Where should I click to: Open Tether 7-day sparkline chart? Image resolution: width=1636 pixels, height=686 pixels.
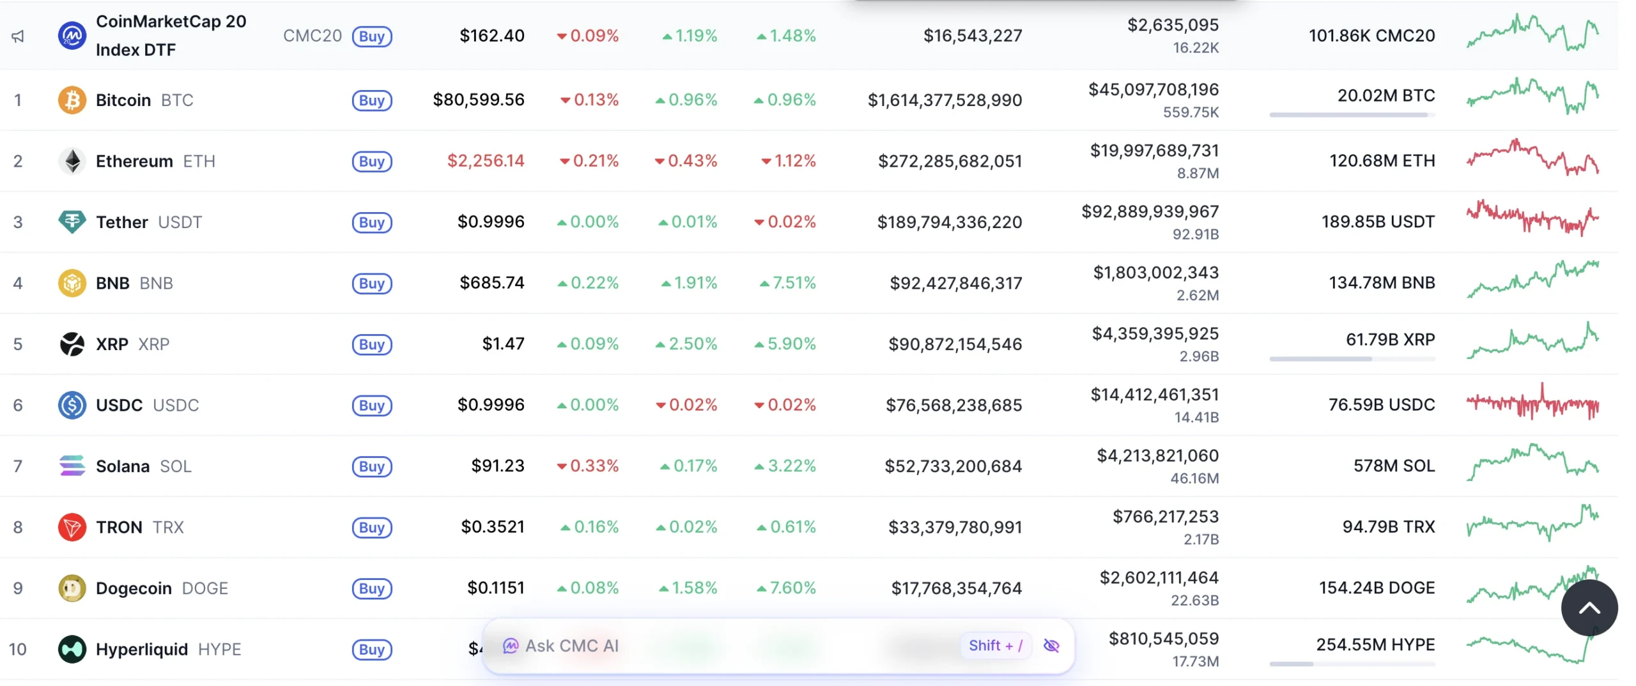point(1532,218)
